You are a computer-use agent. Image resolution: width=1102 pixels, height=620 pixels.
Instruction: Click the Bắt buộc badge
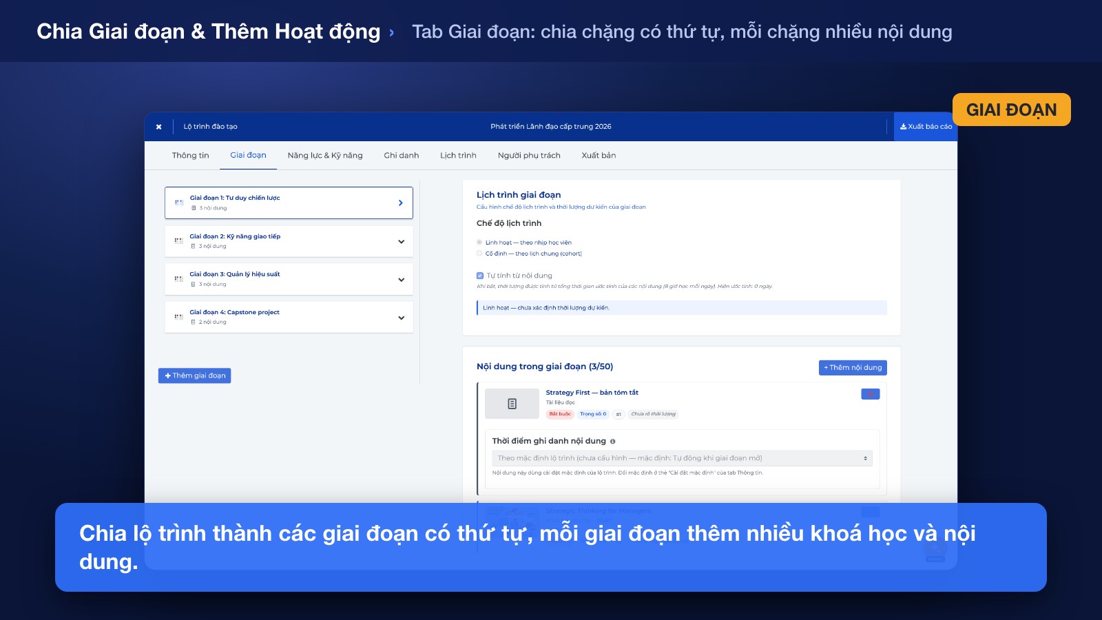(560, 414)
